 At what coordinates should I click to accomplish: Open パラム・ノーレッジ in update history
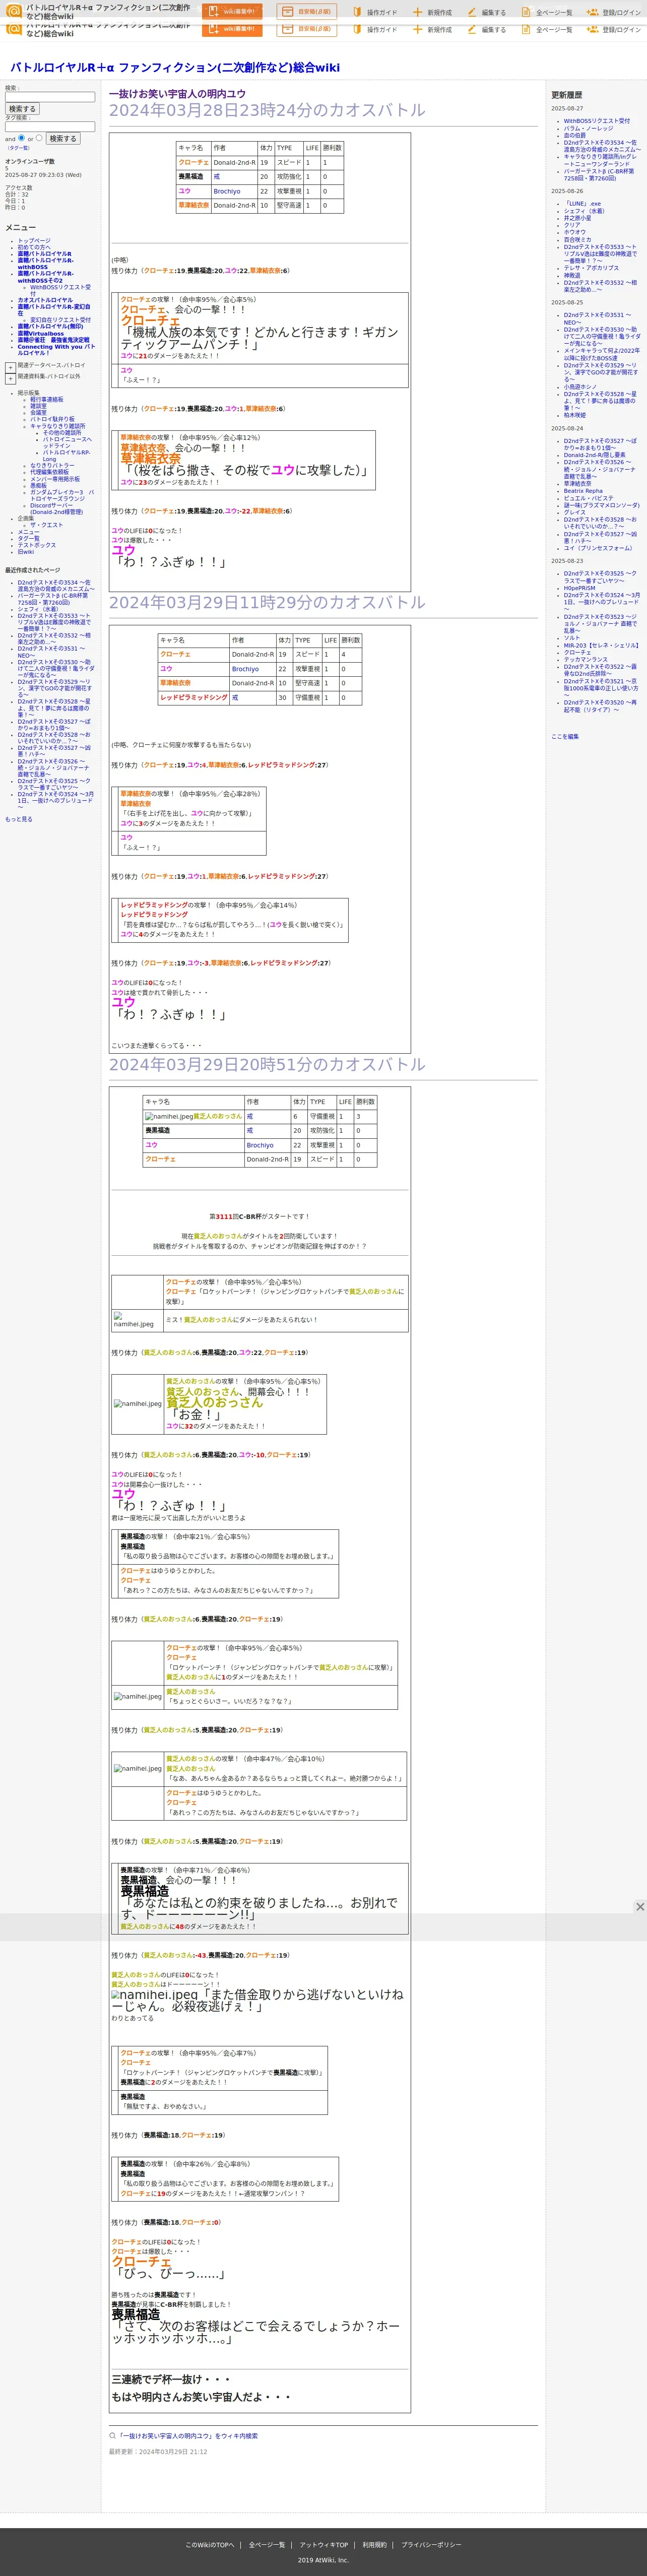click(588, 128)
